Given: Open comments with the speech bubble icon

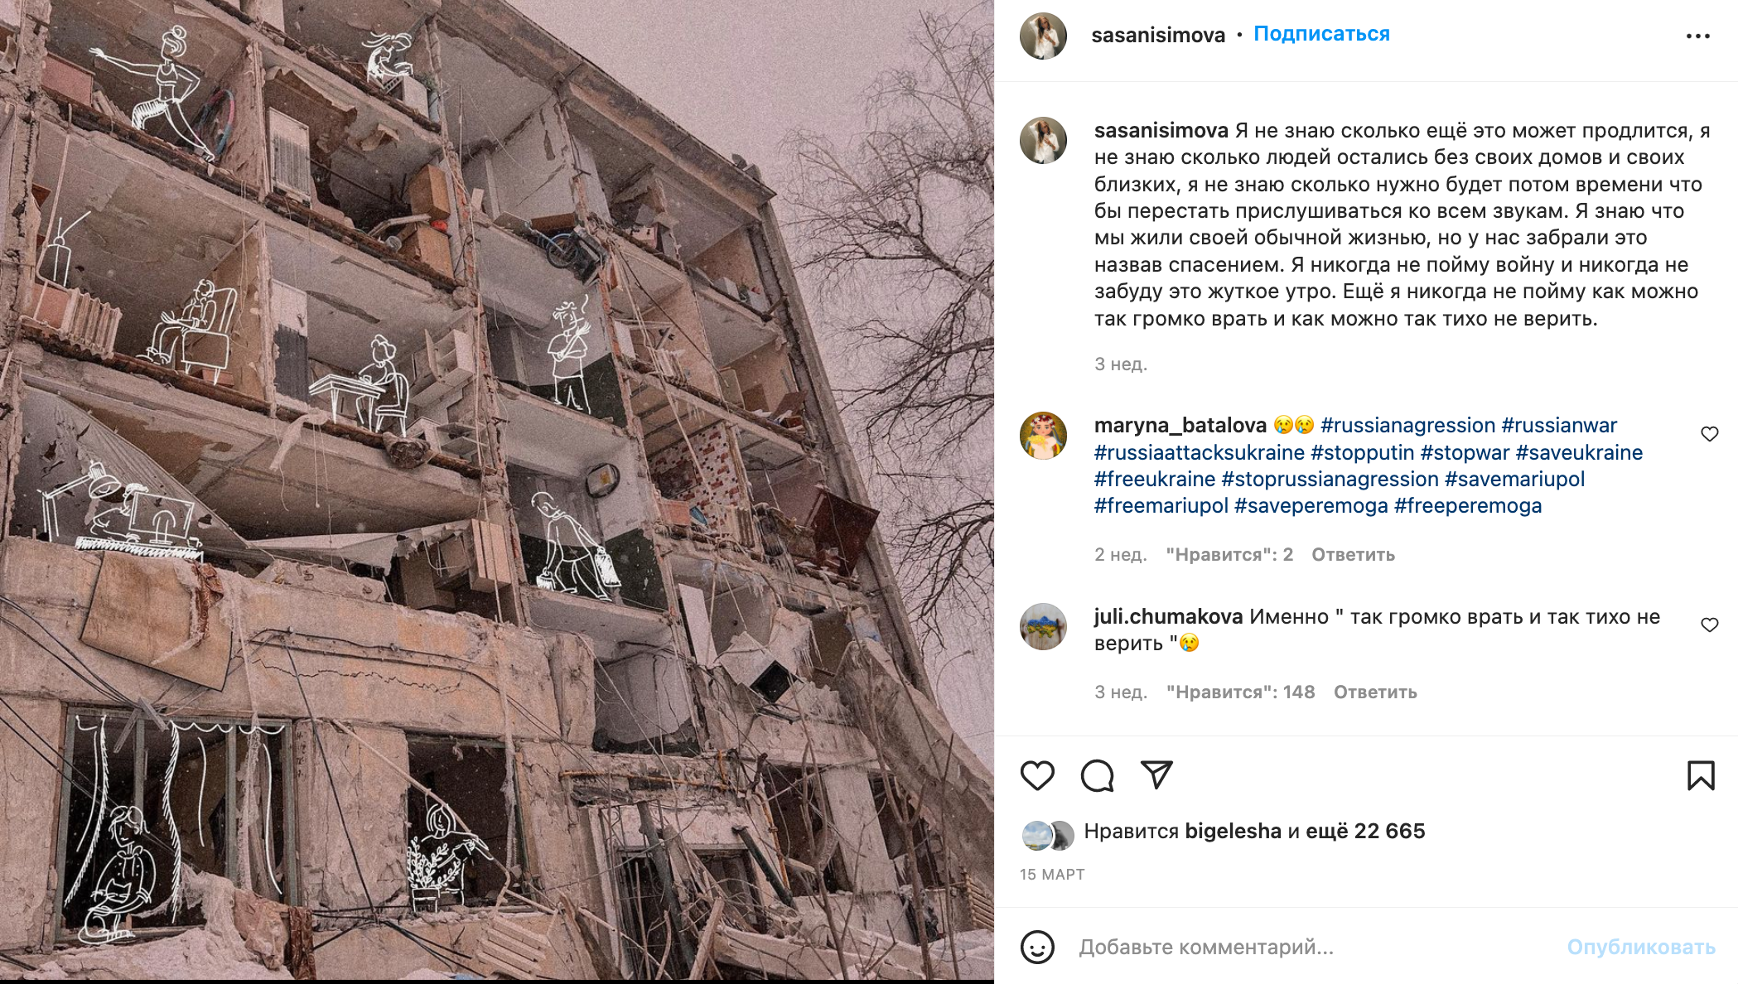Looking at the screenshot, I should [1098, 775].
